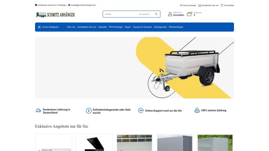
Task: Click the Wunschliste heart icon
Action: pos(222,6)
